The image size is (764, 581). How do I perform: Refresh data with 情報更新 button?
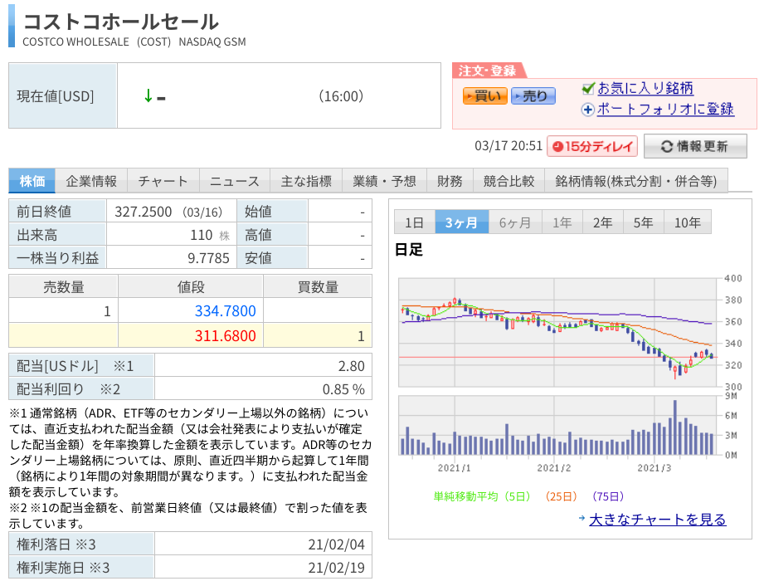pyautogui.click(x=695, y=146)
